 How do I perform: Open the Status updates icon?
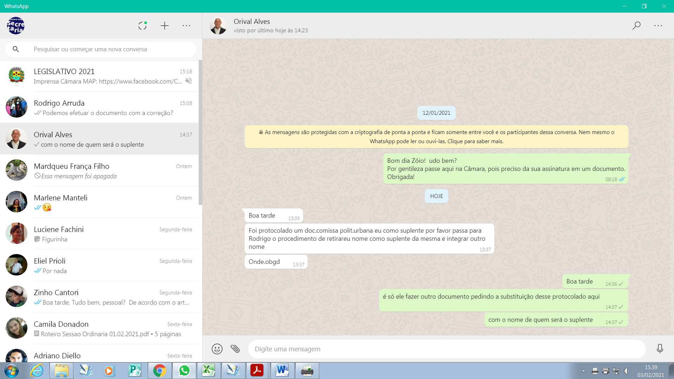[x=142, y=26]
